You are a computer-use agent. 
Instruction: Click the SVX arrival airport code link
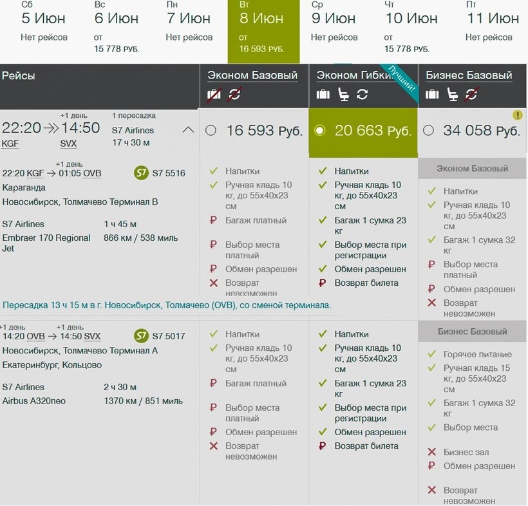click(x=68, y=144)
